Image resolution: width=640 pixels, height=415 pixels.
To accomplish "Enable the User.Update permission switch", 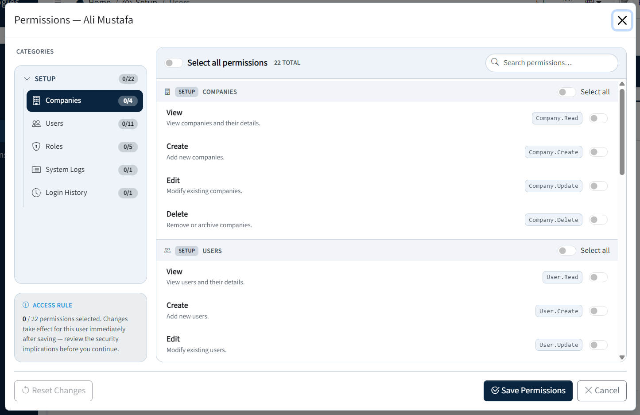I will (598, 345).
